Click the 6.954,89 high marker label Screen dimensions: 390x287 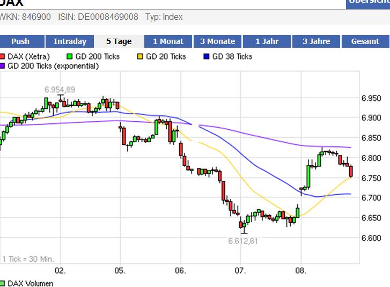coord(60,90)
